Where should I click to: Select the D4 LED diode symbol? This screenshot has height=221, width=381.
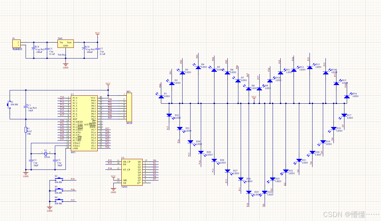tap(198, 67)
